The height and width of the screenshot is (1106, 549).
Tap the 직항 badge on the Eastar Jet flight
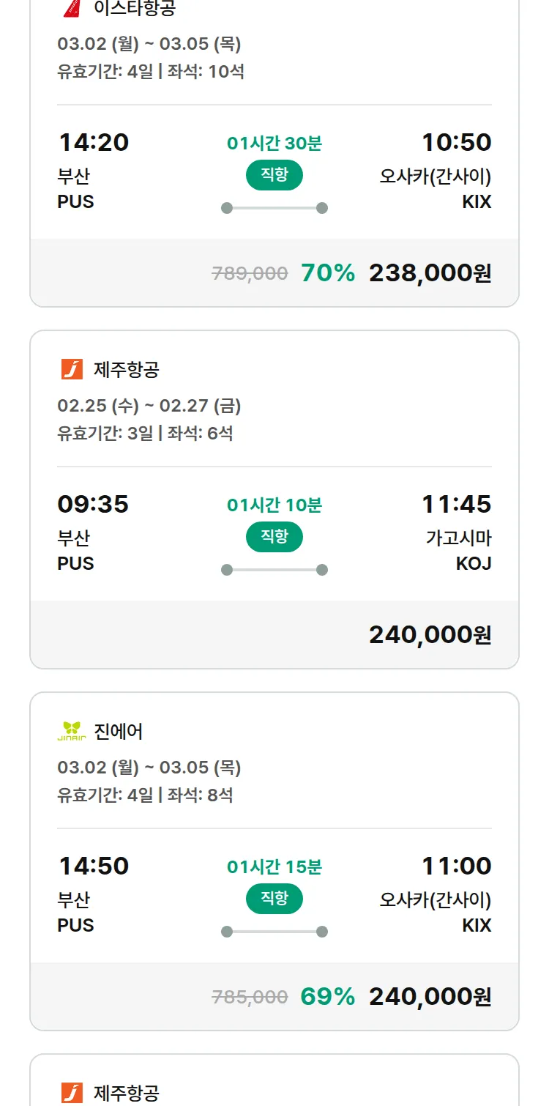pos(274,175)
